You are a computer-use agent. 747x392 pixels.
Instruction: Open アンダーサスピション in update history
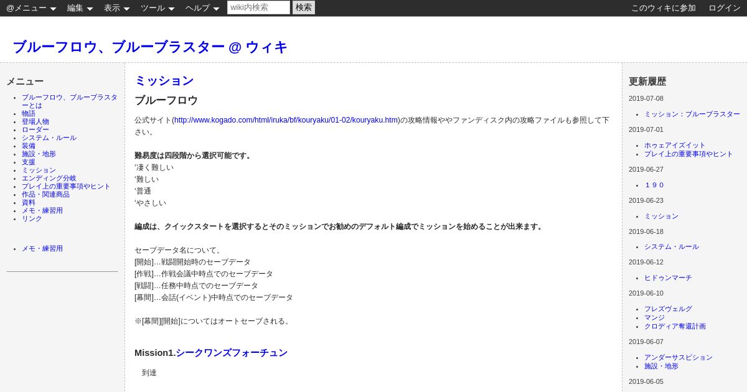point(679,358)
